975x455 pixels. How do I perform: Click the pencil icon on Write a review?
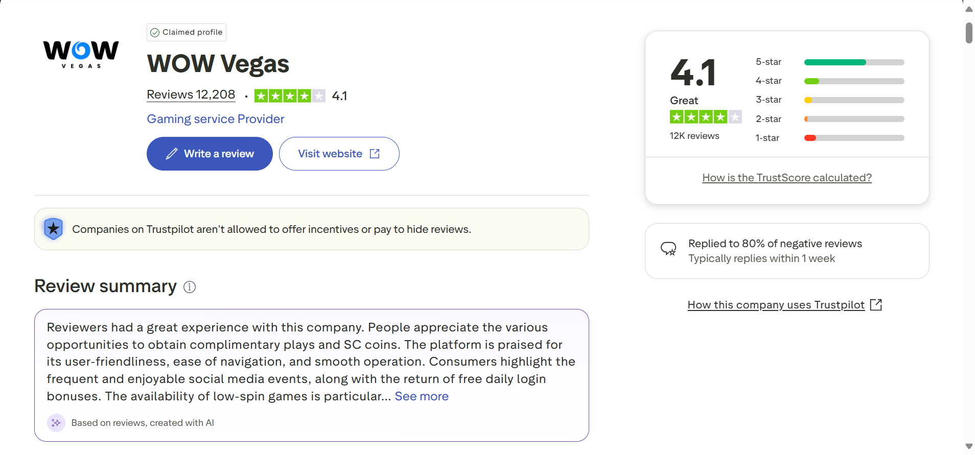pos(172,154)
